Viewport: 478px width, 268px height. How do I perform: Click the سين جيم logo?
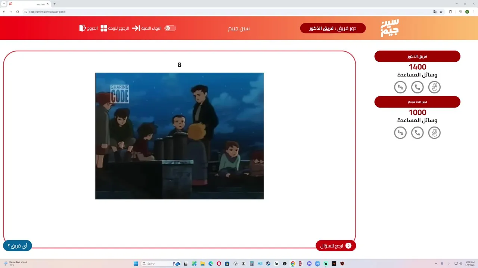click(389, 28)
